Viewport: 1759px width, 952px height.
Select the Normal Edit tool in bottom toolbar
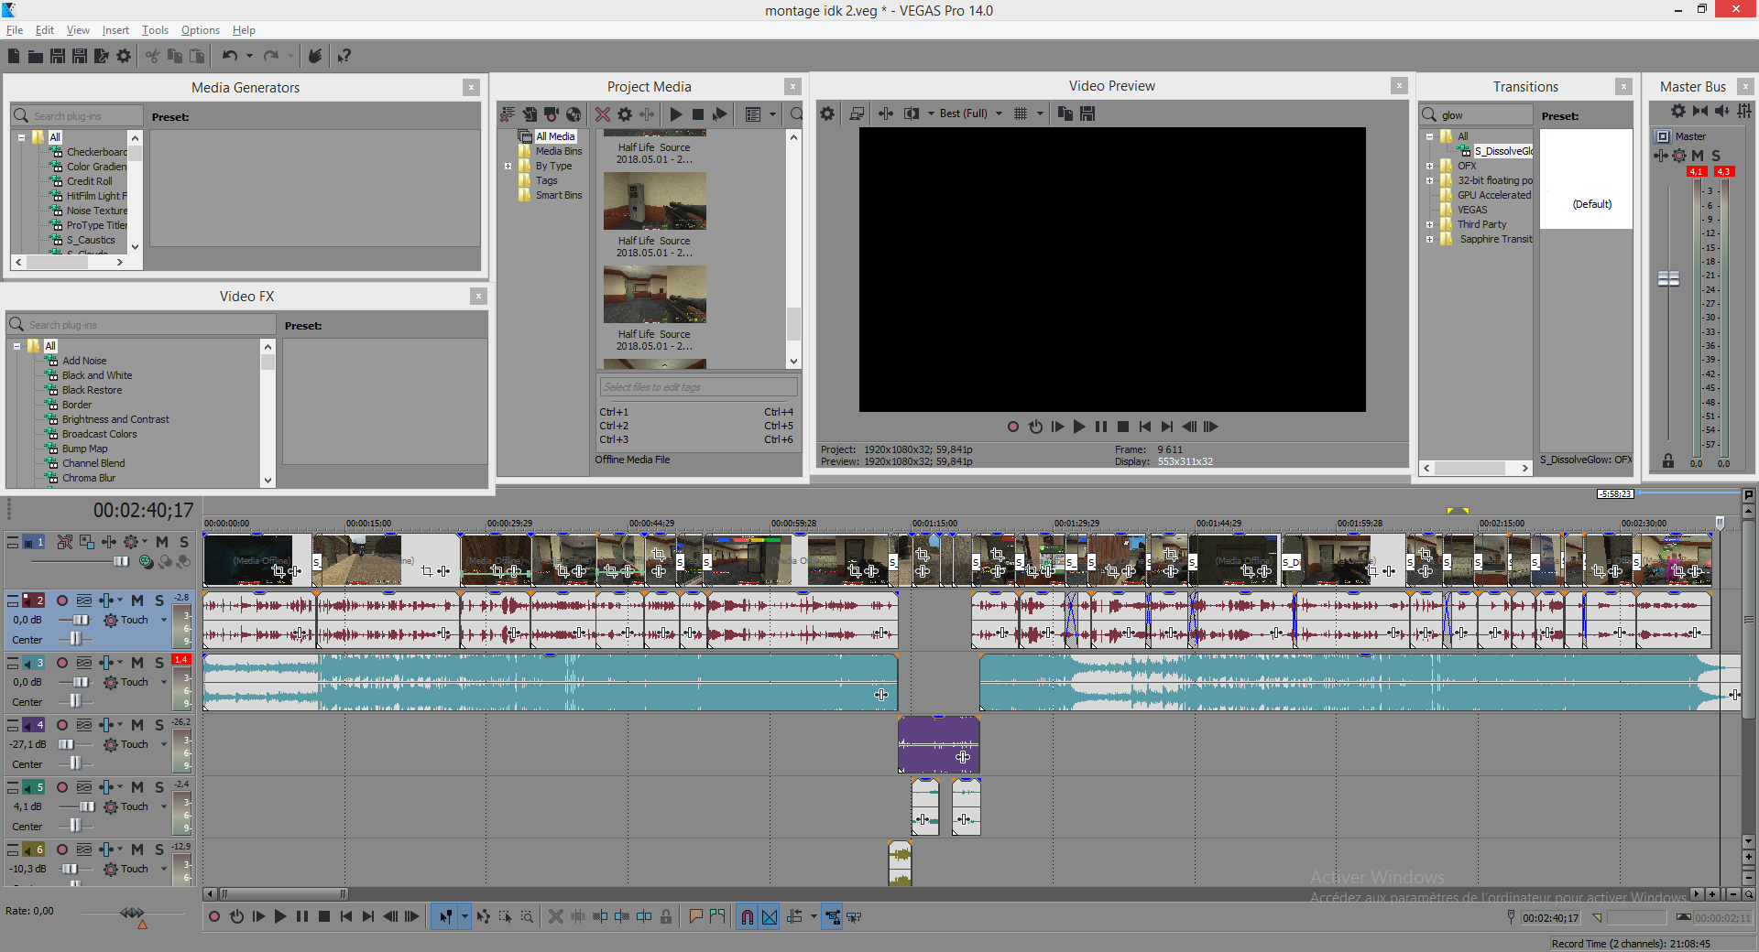[444, 916]
